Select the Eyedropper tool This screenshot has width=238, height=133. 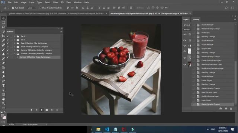coord(3,40)
